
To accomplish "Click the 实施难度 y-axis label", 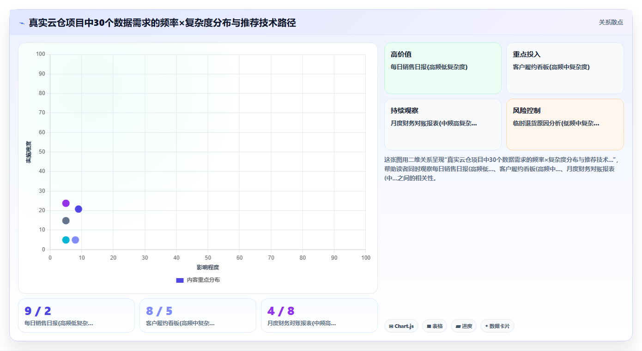I will click(x=29, y=152).
